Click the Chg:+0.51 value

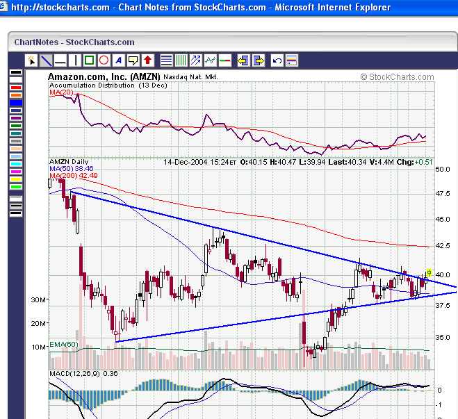[414, 162]
